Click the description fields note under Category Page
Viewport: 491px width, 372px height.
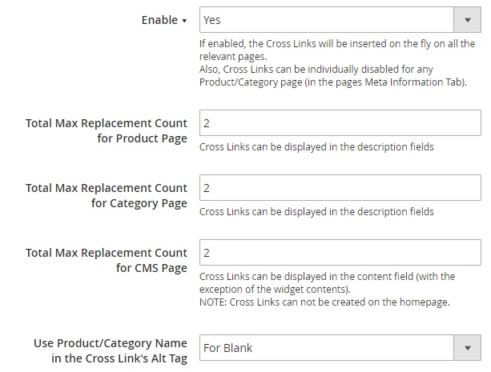click(316, 212)
